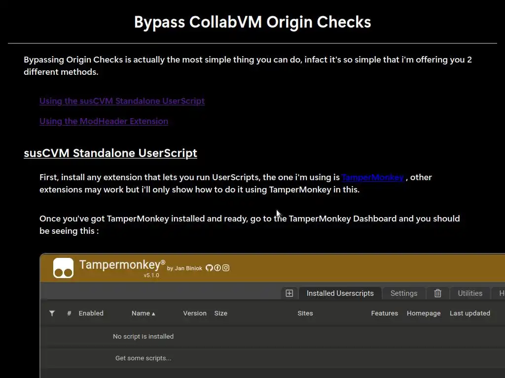Click the Size column header
Image resolution: width=505 pixels, height=378 pixels.
[220, 313]
